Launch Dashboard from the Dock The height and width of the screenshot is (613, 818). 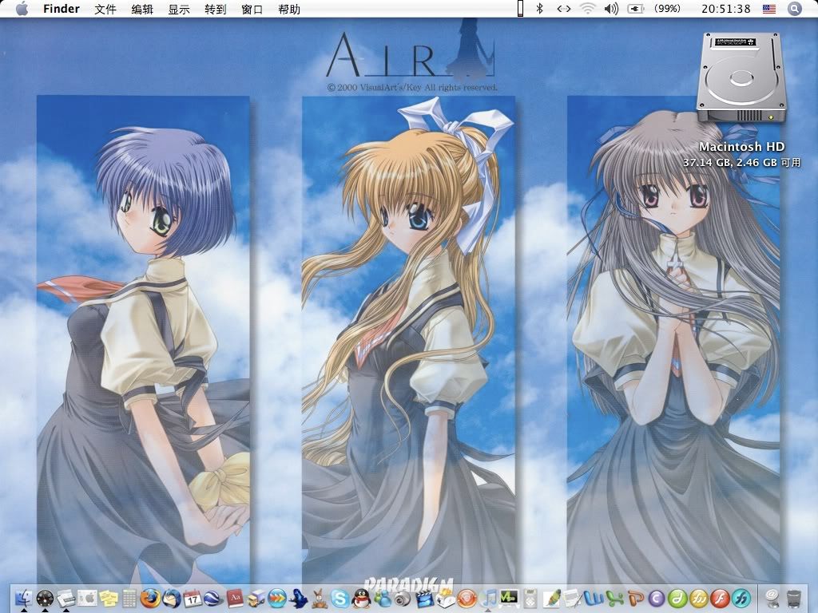click(x=46, y=598)
